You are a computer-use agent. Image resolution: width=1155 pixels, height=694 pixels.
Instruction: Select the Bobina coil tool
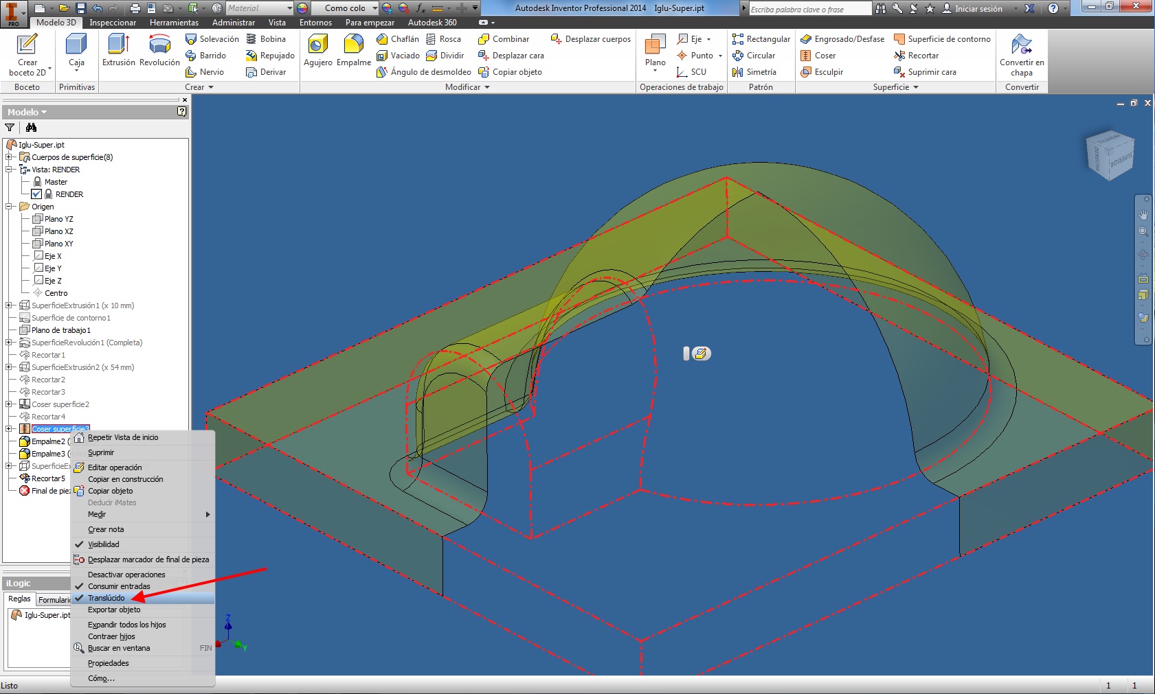266,39
